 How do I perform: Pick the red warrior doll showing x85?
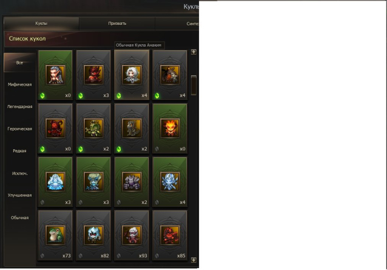[170, 235]
